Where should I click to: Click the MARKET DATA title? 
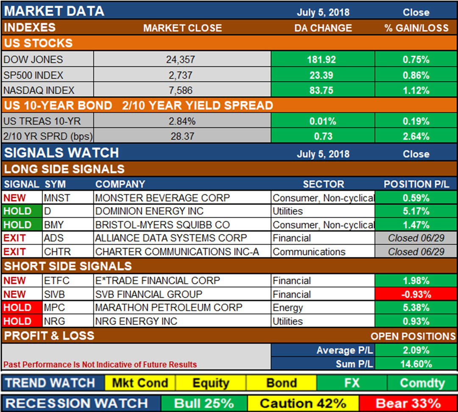tap(54, 11)
